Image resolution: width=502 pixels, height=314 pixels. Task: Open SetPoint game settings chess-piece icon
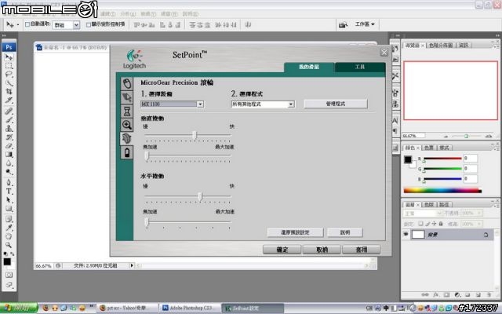[x=127, y=111]
